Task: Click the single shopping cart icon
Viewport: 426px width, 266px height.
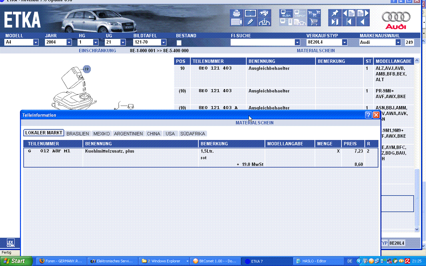Action: point(314,22)
